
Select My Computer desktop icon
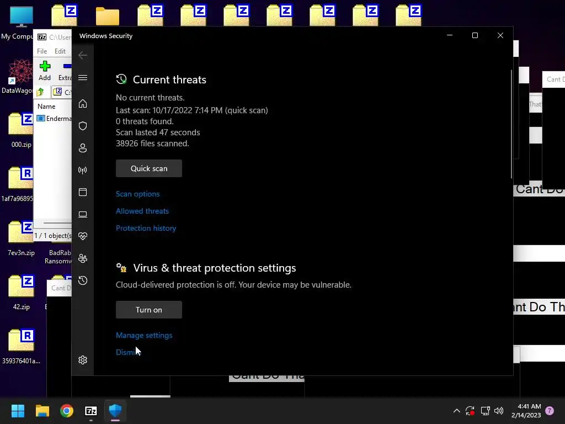(x=17, y=22)
